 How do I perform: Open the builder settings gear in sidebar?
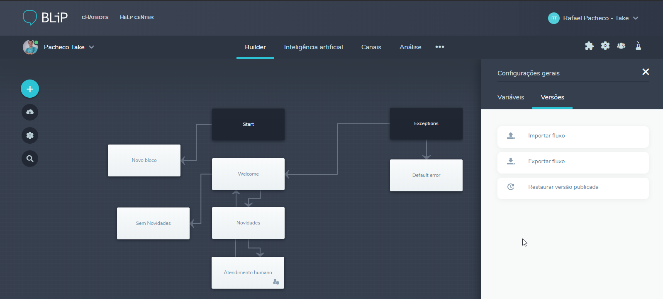30,135
